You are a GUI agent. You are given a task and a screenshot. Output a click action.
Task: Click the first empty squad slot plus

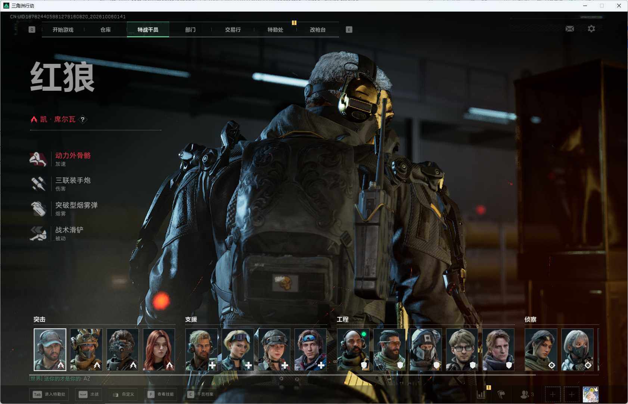click(553, 394)
